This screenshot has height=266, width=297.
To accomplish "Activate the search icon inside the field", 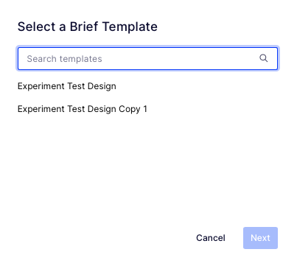I will [263, 58].
